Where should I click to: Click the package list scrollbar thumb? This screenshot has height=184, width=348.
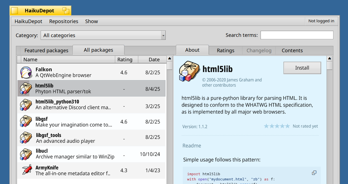coord(170,66)
